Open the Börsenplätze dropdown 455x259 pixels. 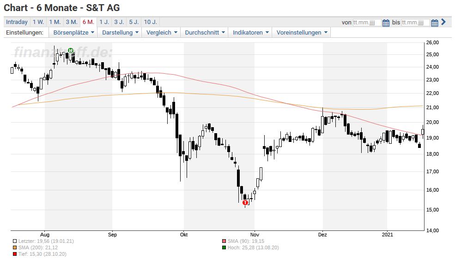click(73, 32)
